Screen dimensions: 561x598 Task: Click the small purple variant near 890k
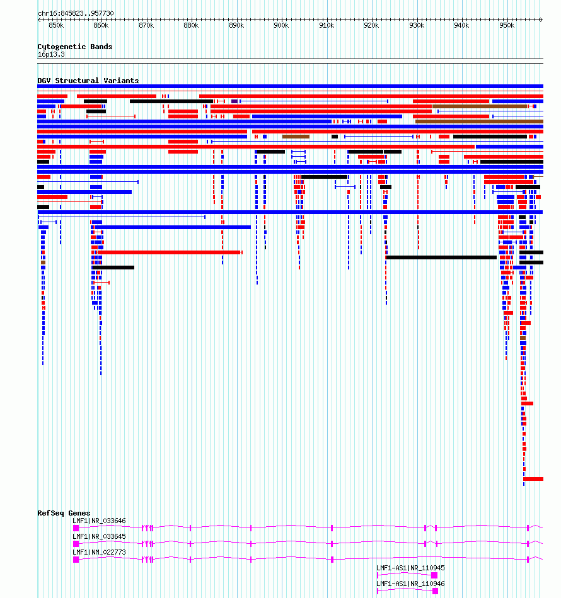click(x=234, y=101)
